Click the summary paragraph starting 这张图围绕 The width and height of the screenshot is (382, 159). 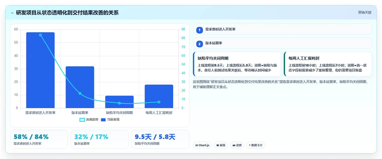pyautogui.click(x=280, y=84)
